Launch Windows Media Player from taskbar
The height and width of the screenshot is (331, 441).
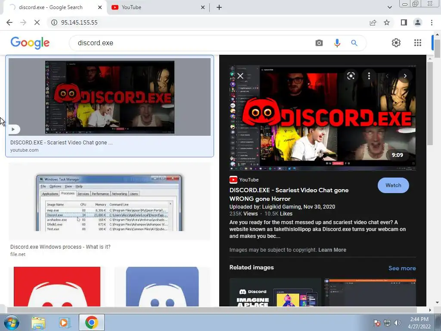[x=64, y=323]
